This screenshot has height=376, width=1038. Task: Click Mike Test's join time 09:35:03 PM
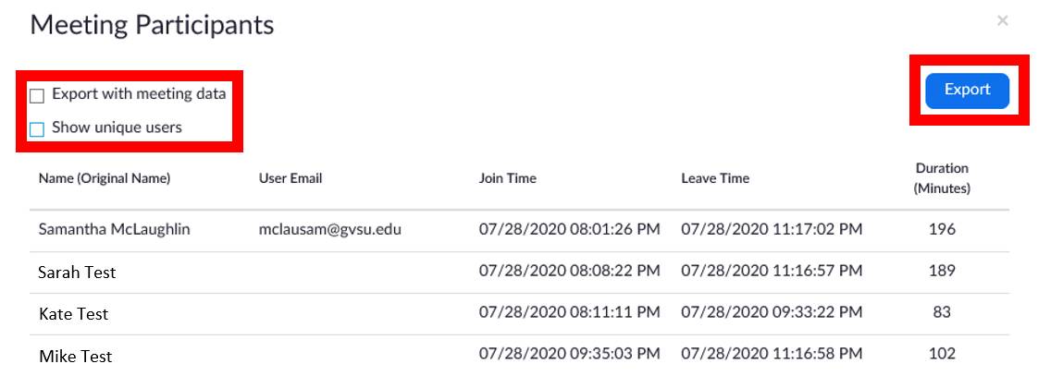coord(569,353)
